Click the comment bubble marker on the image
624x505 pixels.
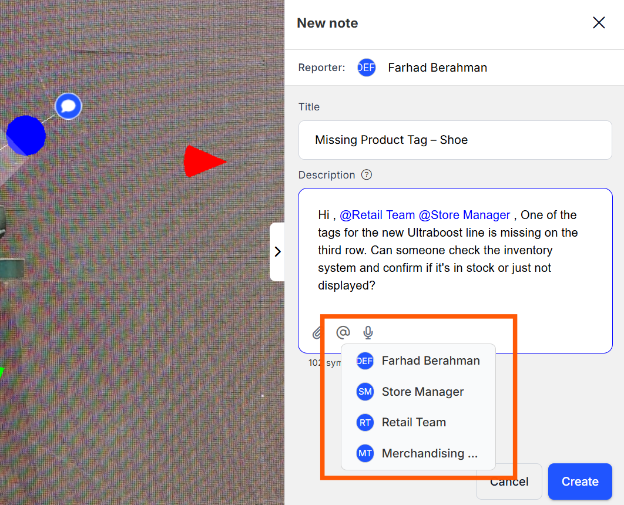68,106
